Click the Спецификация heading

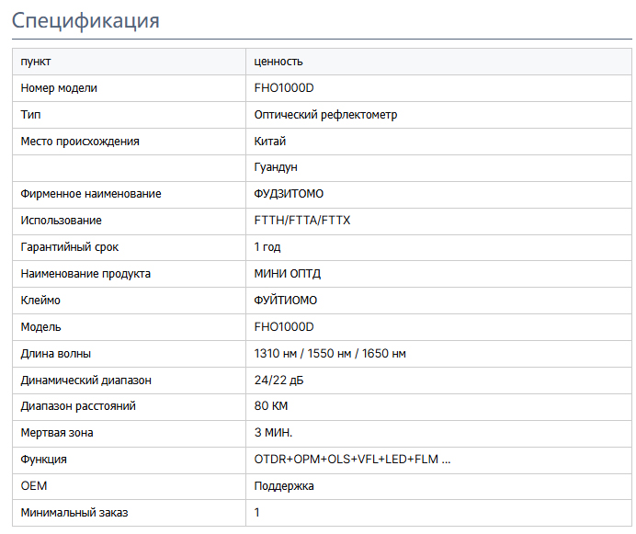click(85, 21)
